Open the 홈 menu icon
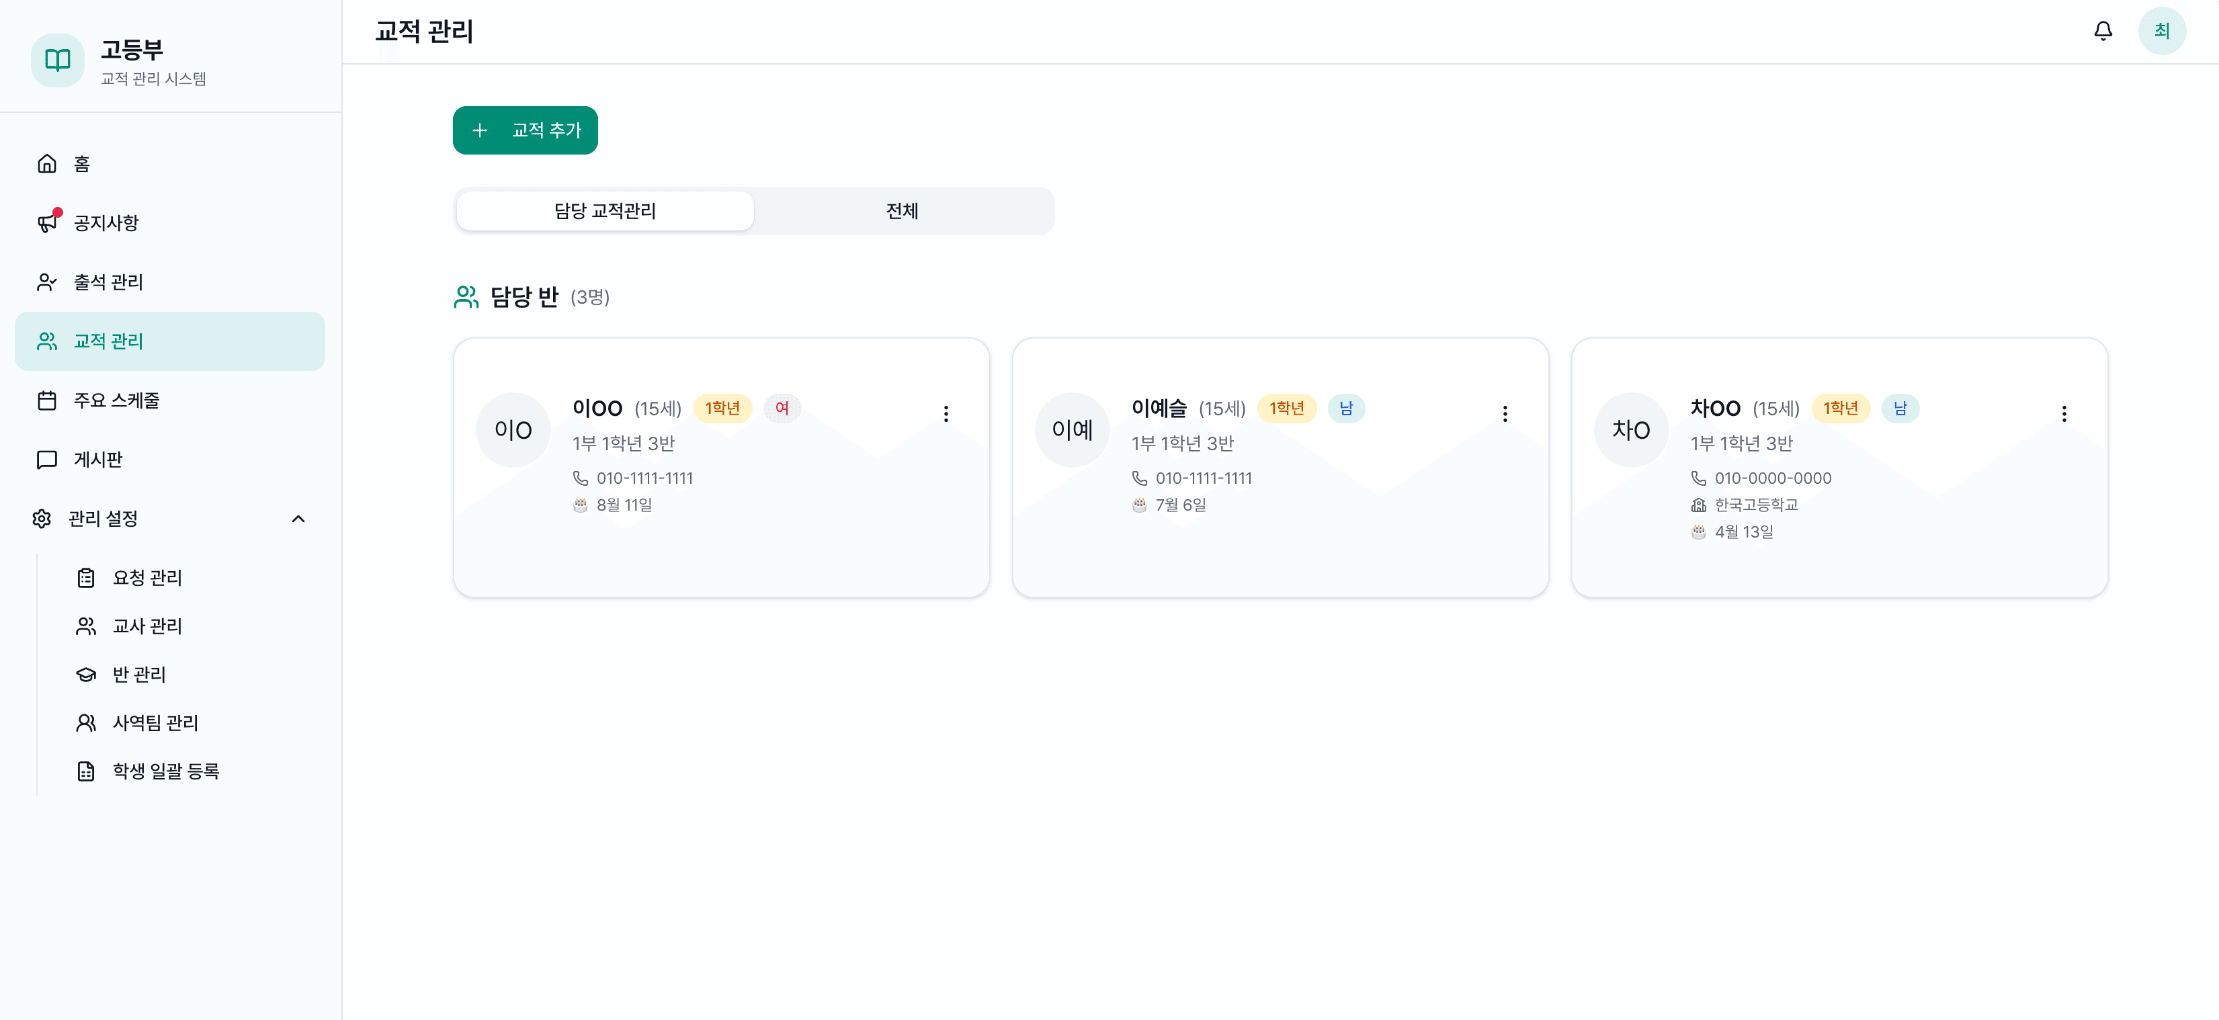This screenshot has height=1020, width=2219. (46, 164)
